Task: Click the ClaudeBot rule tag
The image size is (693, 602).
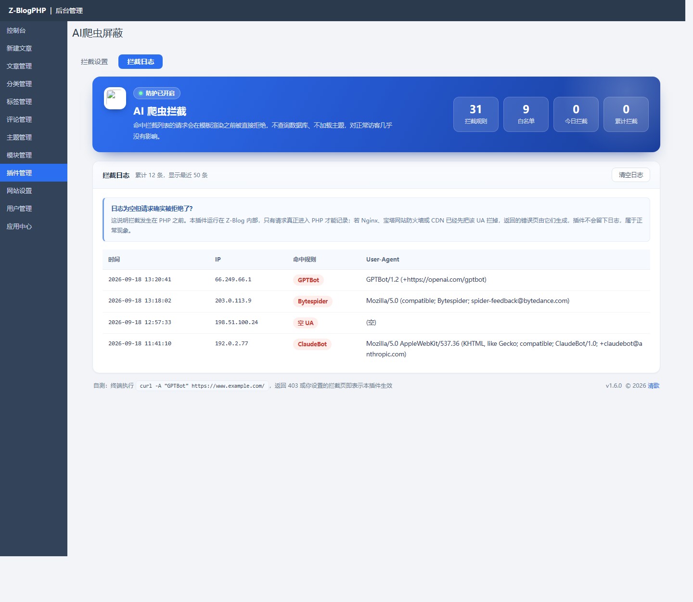Action: click(x=312, y=344)
